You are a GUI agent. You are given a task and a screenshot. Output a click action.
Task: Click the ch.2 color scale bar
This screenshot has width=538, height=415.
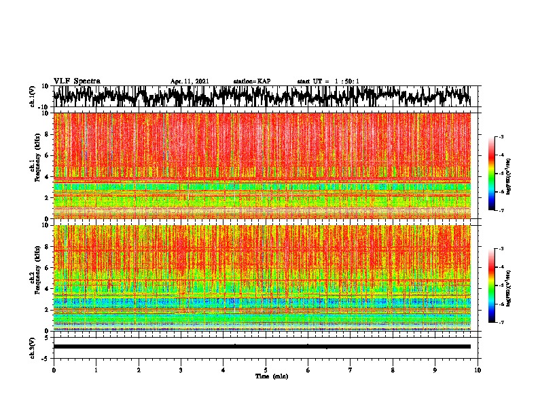tap(492, 285)
